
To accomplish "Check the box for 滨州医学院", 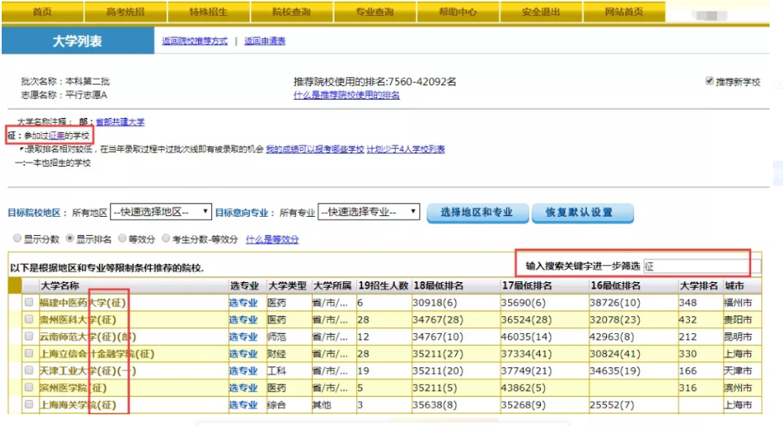I will click(29, 388).
